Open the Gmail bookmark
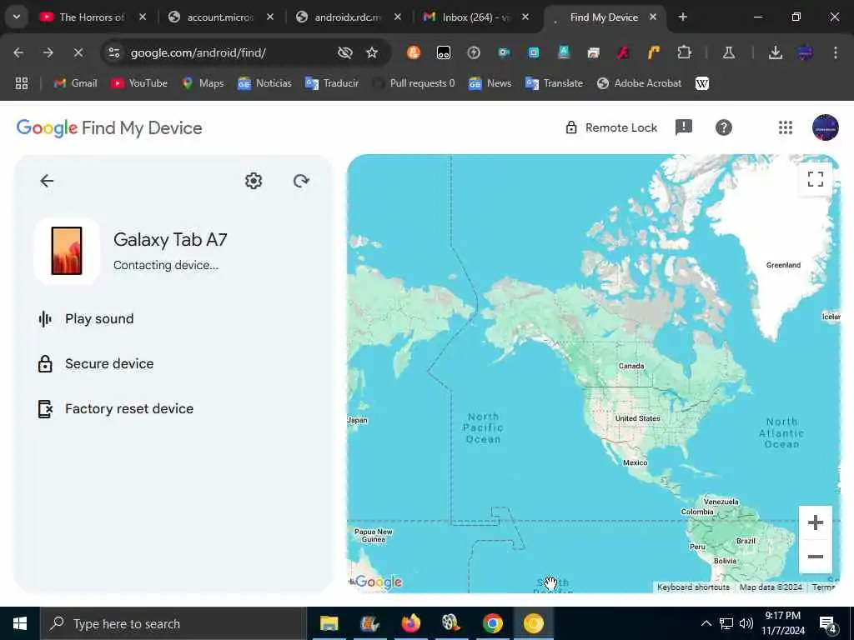The height and width of the screenshot is (640, 854). [x=75, y=83]
